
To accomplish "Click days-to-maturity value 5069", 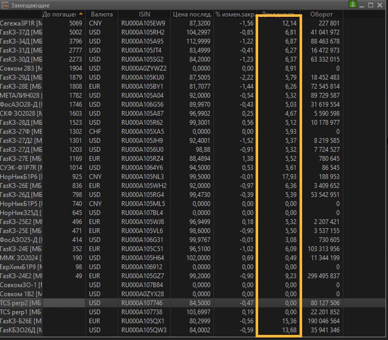I will coord(76,23).
